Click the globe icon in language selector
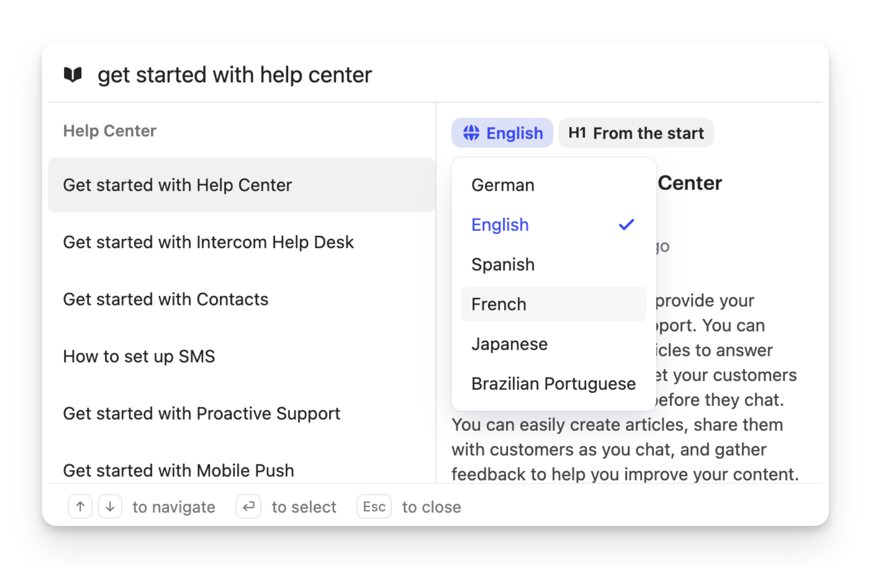The width and height of the screenshot is (871, 568). click(471, 133)
